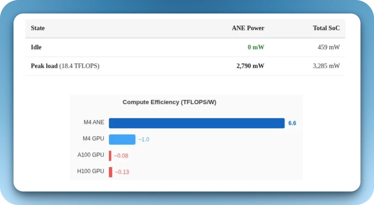Click the "ANE Power" column header

coord(248,28)
